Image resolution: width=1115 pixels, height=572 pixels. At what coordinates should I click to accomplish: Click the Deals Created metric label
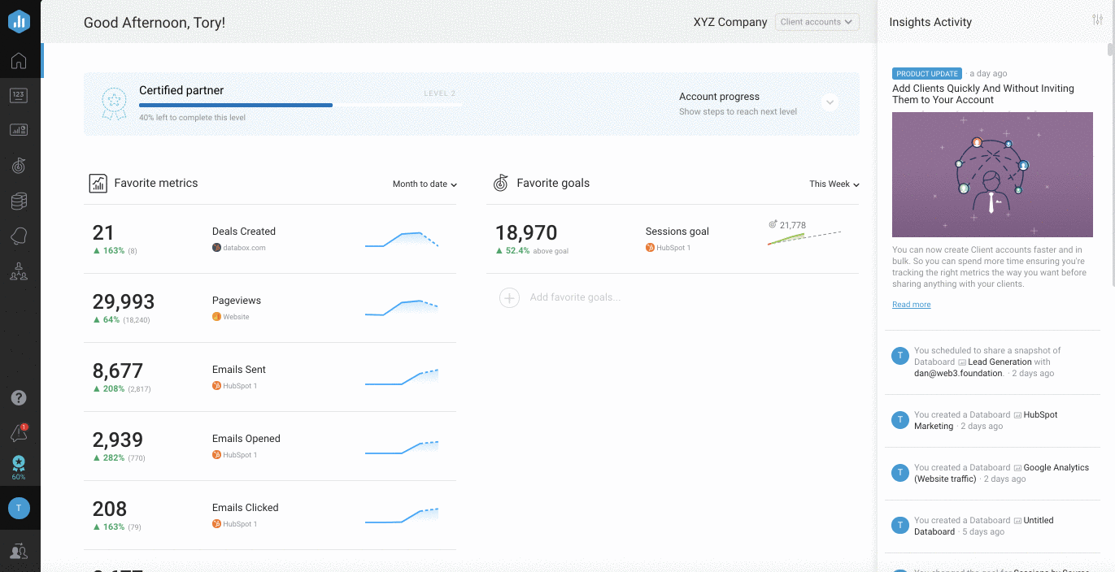click(244, 232)
